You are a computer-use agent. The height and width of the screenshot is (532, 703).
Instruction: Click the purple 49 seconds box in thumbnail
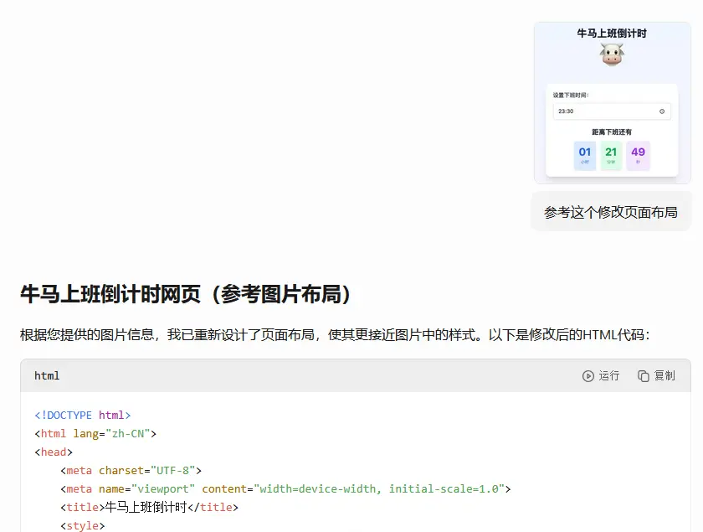[638, 156]
